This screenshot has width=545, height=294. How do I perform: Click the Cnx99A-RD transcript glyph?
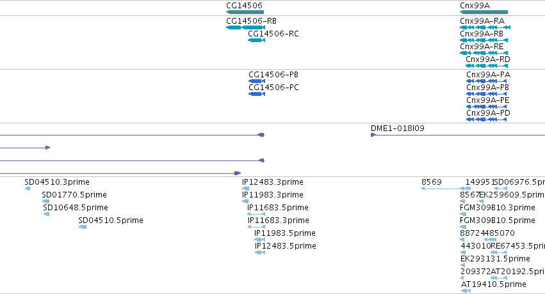click(x=487, y=66)
